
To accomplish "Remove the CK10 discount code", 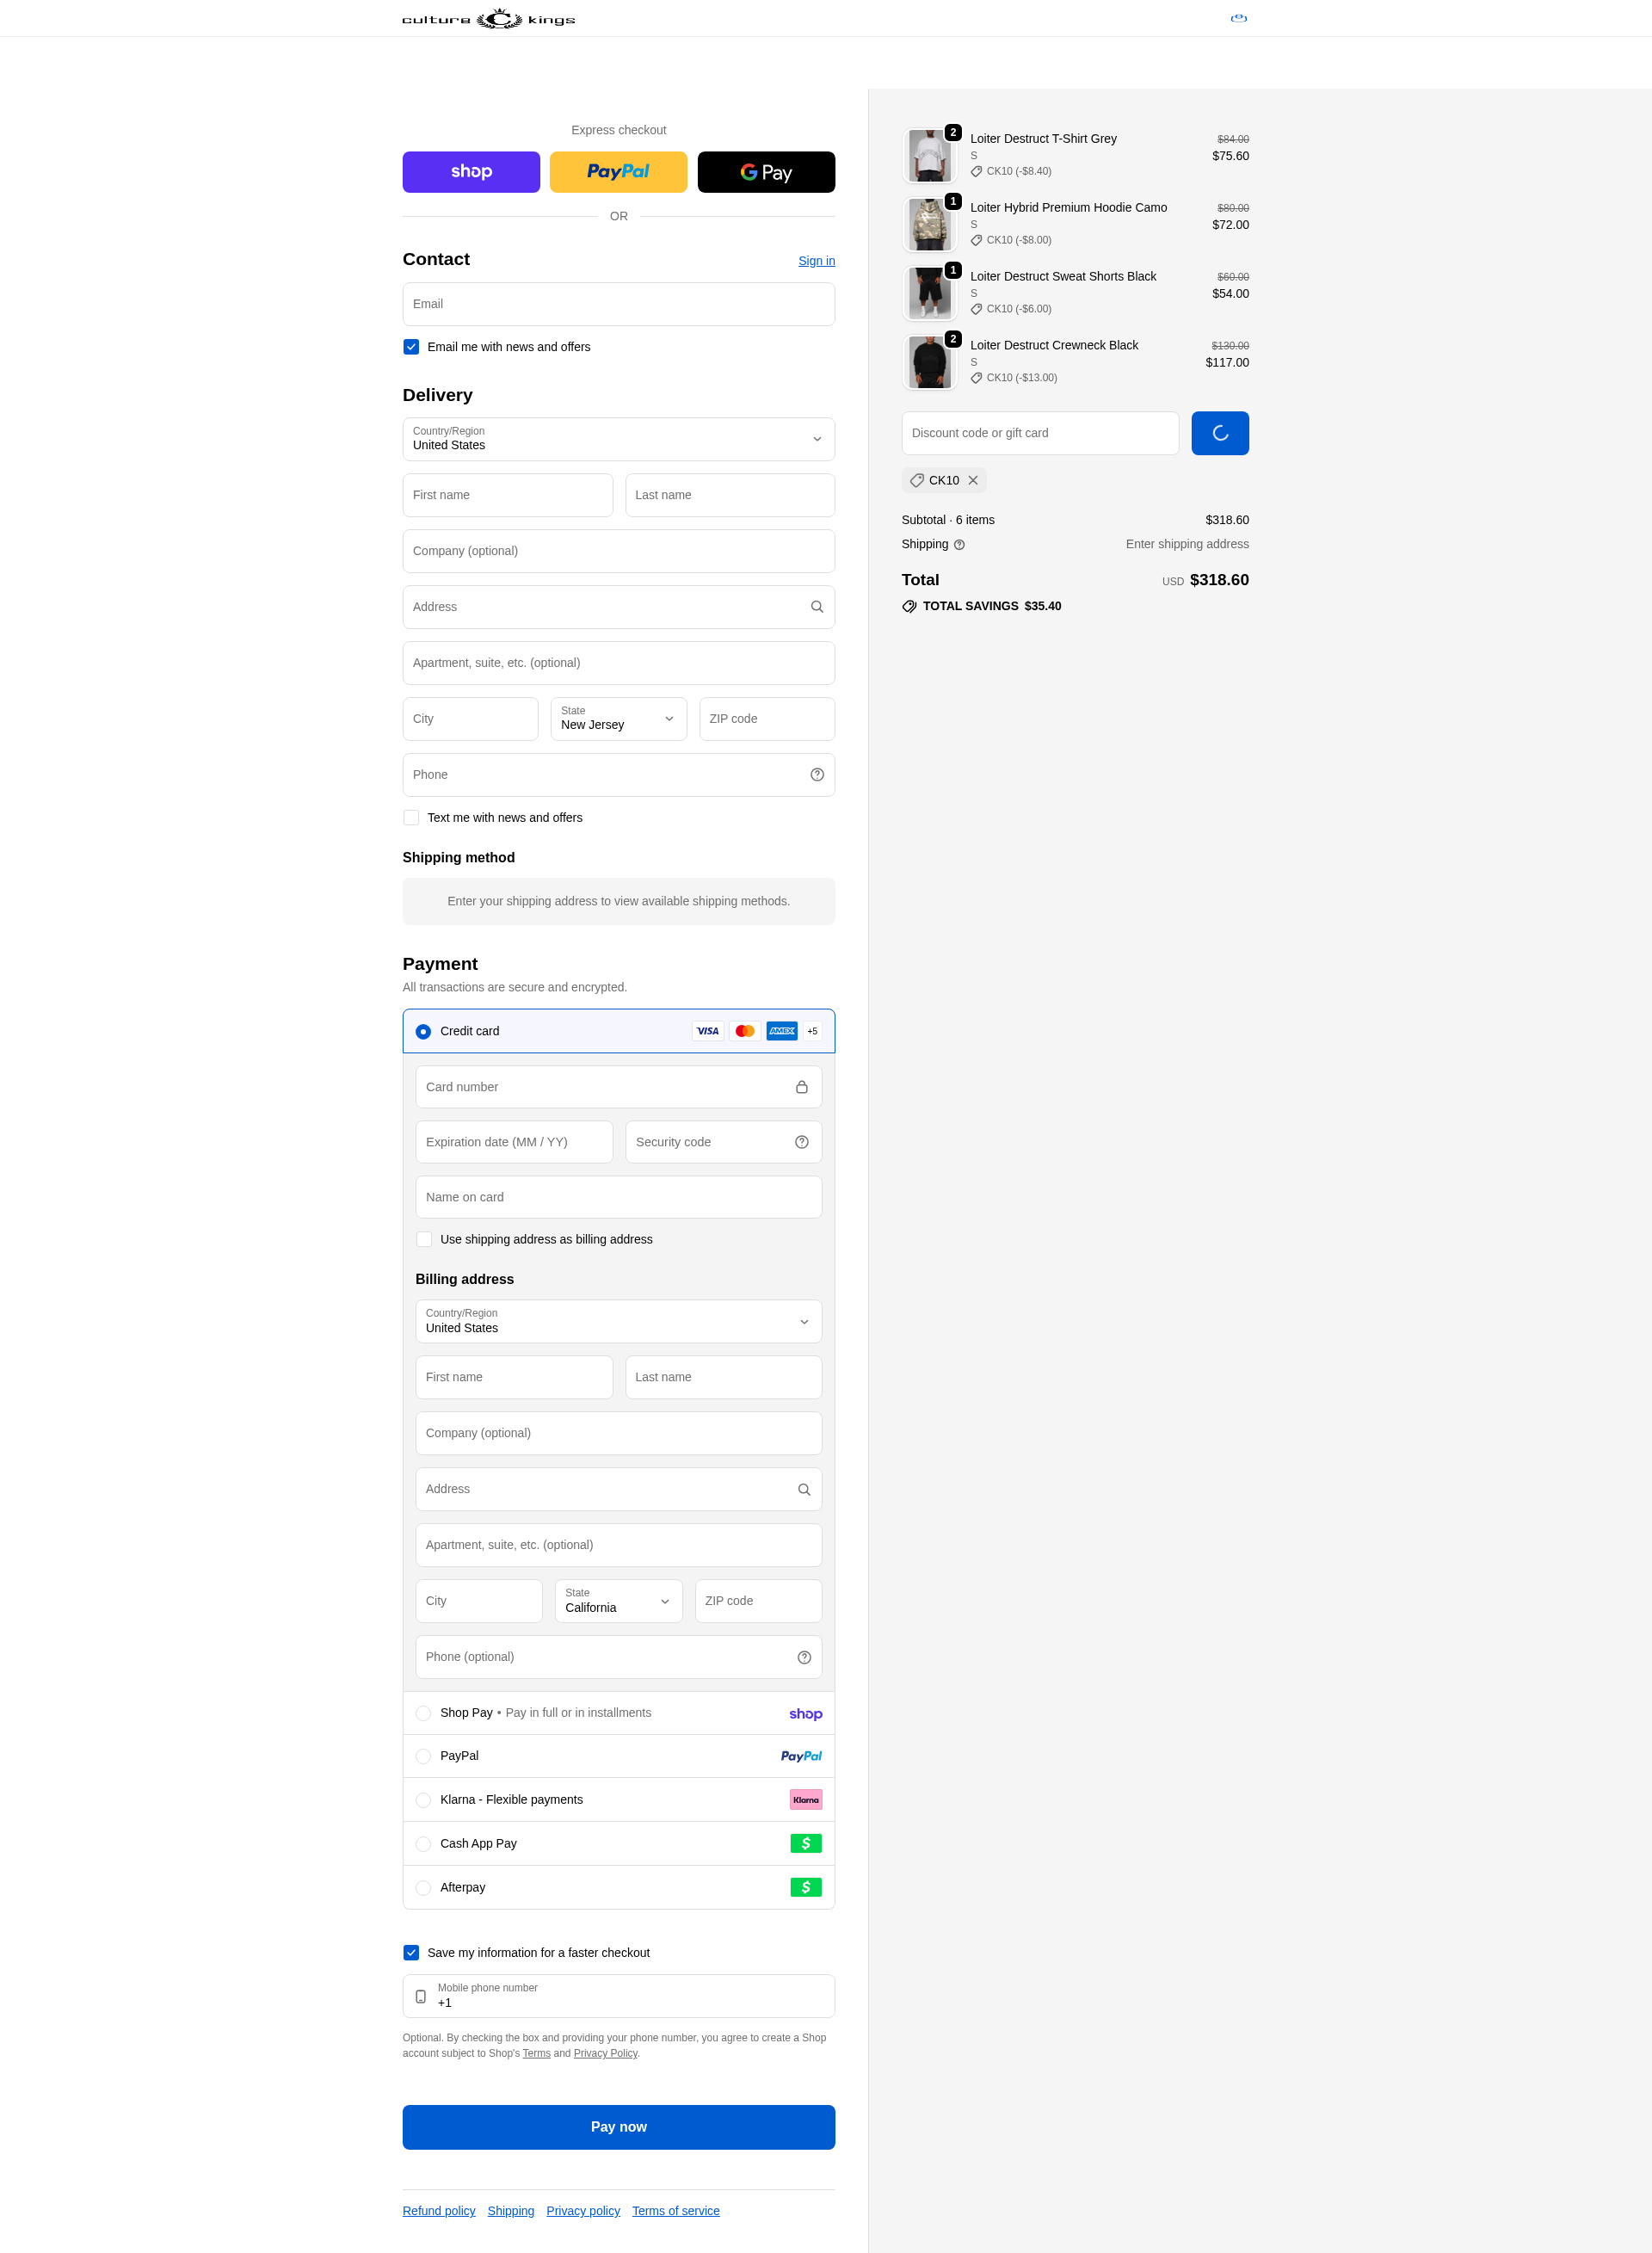I will click(973, 481).
